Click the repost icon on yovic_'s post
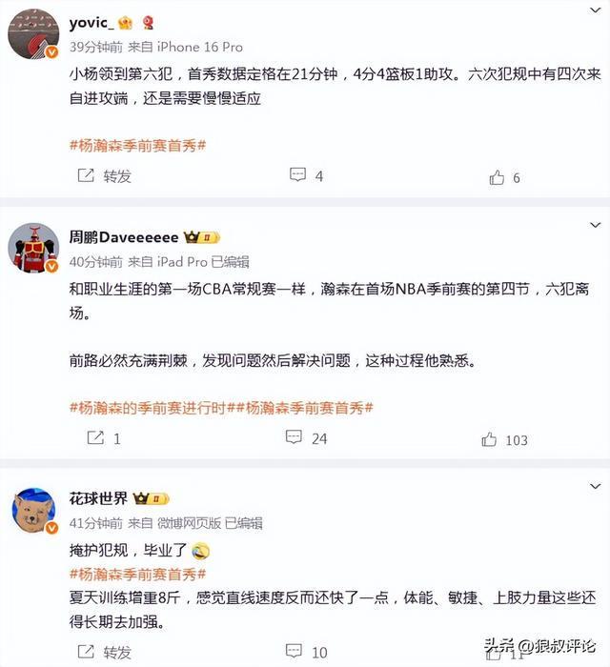The height and width of the screenshot is (667, 610). click(86, 175)
